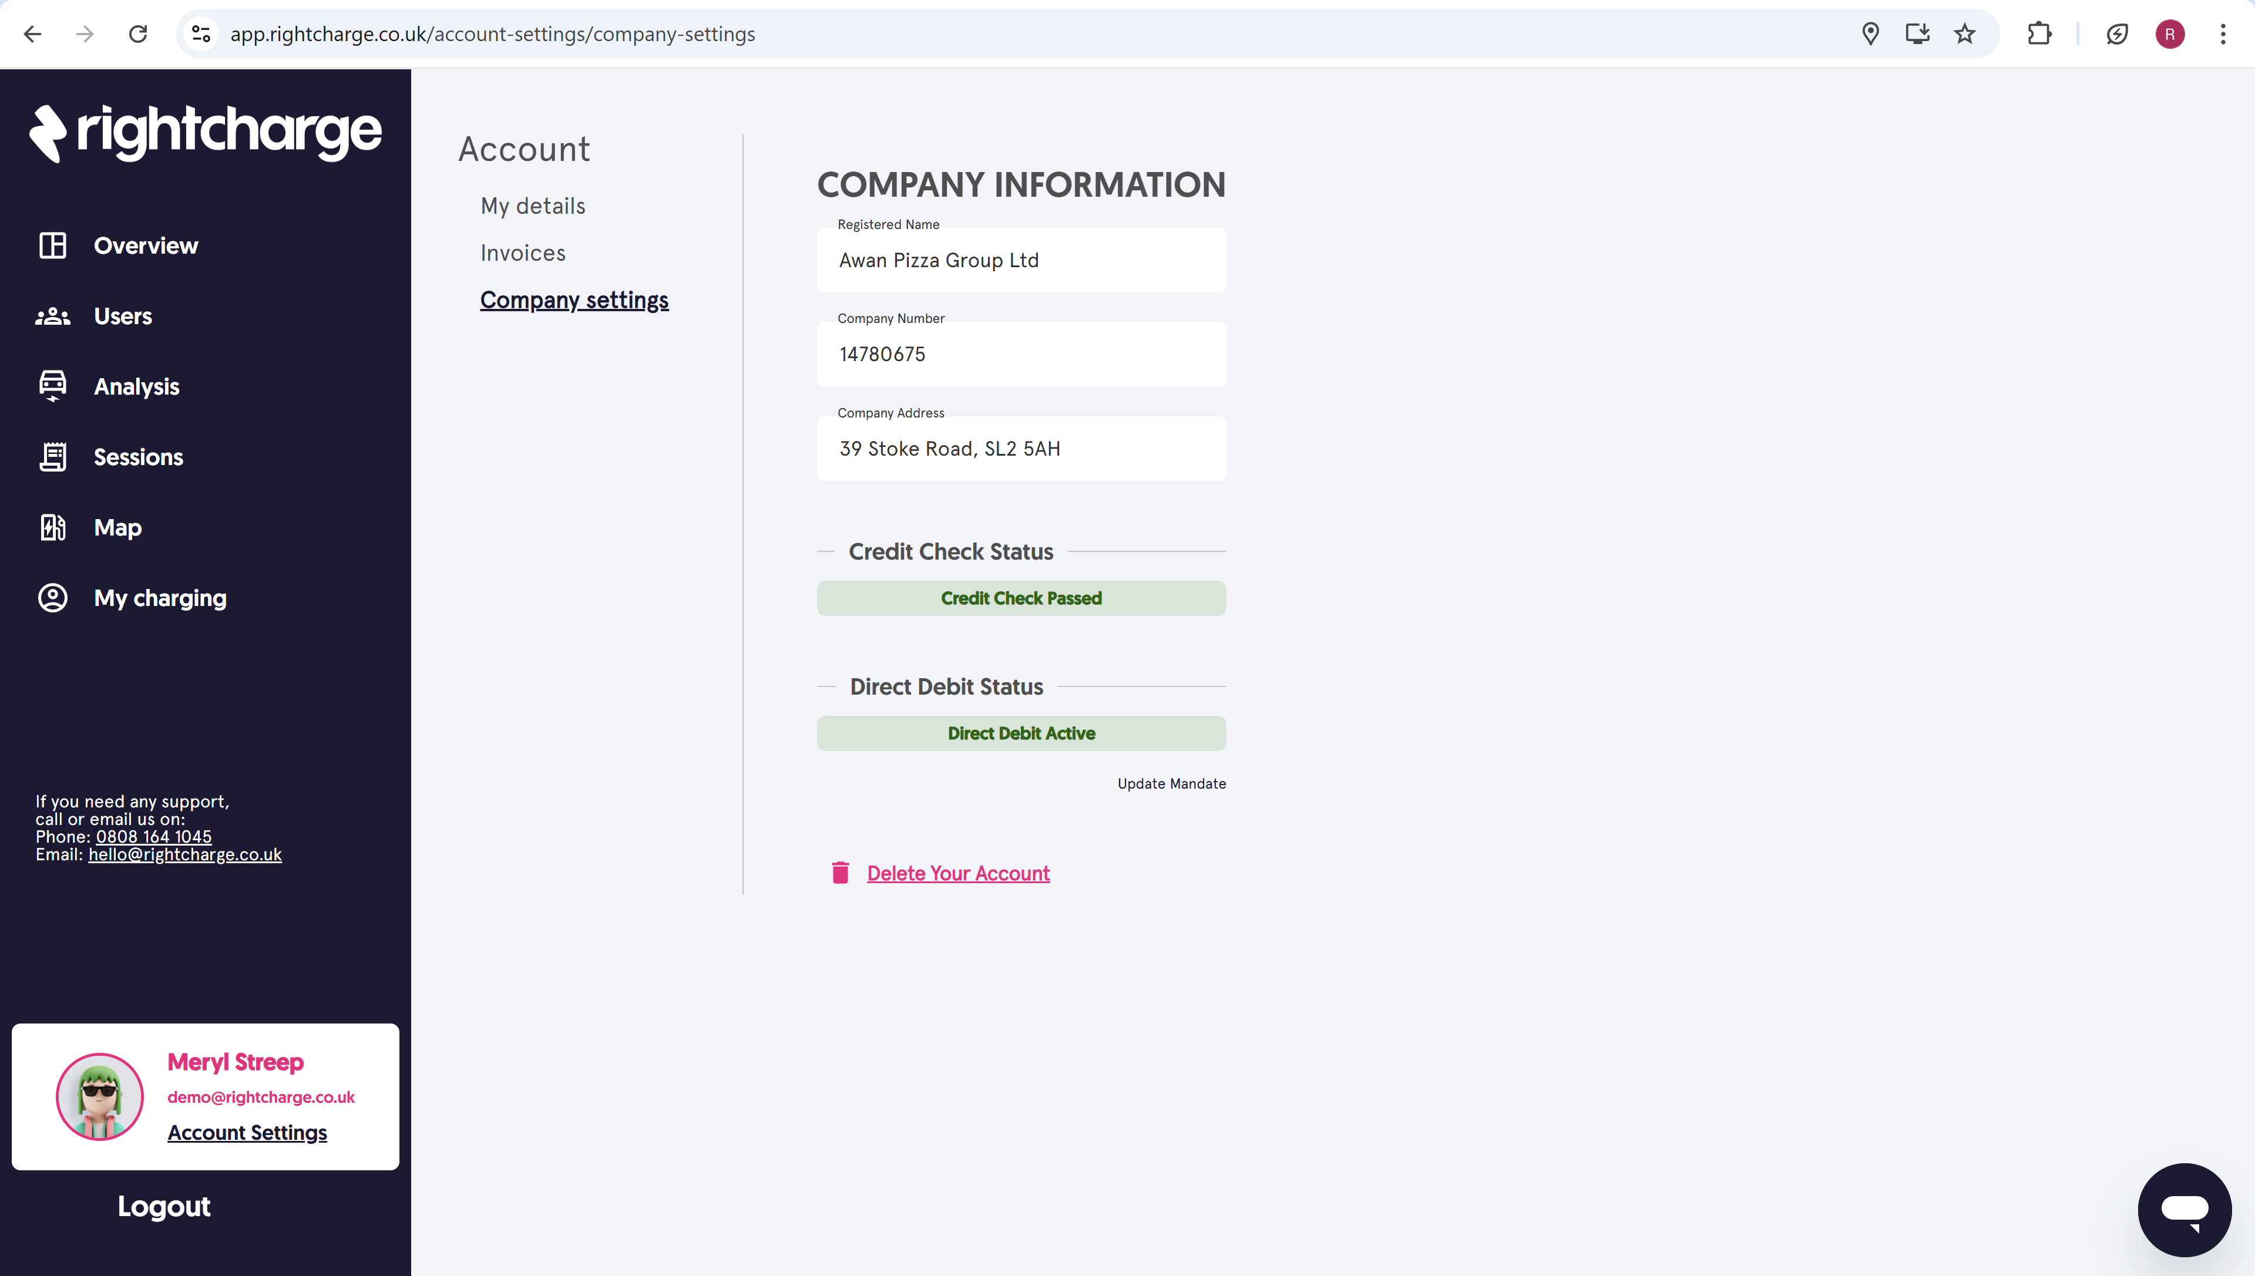The image size is (2255, 1276).
Task: Reload the page
Action: pyautogui.click(x=137, y=34)
